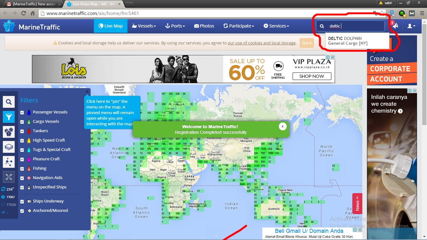Expand the Services dropdown menu
The width and height of the screenshot is (427, 240).
[x=276, y=26]
